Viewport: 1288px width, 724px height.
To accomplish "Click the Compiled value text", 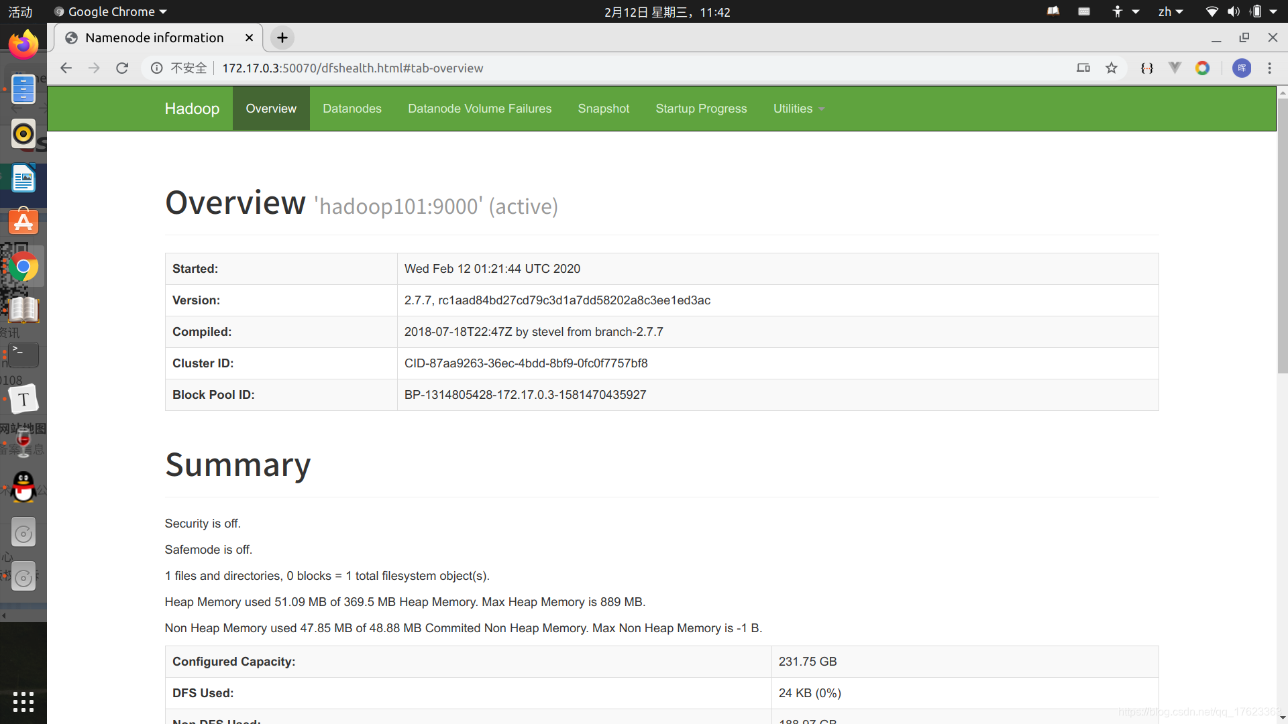I will coord(534,332).
